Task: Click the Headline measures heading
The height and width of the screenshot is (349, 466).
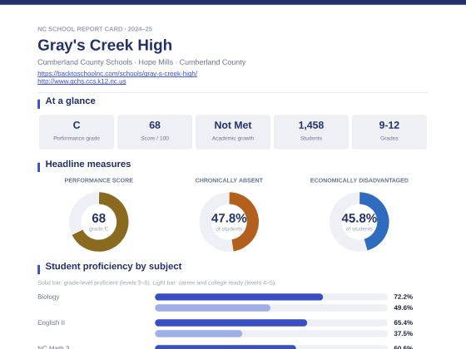Action: click(88, 164)
